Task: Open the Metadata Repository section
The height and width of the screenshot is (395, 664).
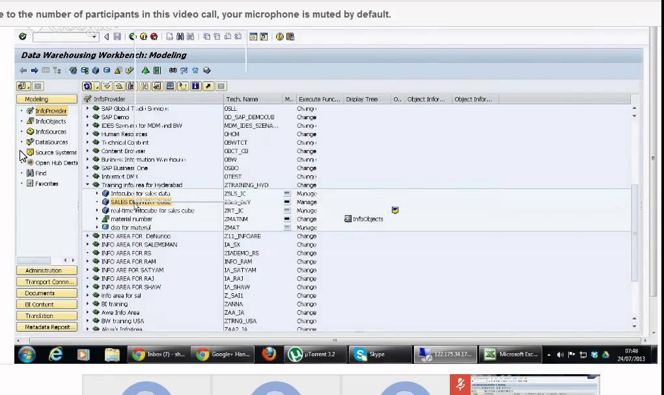Action: coord(47,327)
